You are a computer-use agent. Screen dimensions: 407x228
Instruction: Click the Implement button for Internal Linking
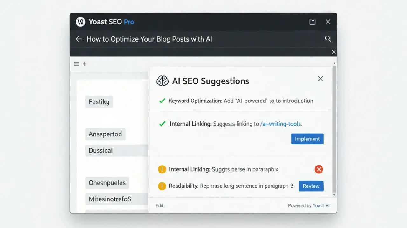pos(307,139)
